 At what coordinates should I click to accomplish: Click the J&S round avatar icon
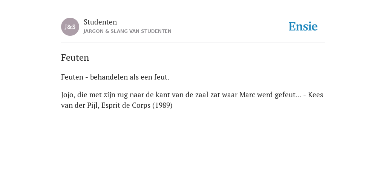tap(70, 27)
